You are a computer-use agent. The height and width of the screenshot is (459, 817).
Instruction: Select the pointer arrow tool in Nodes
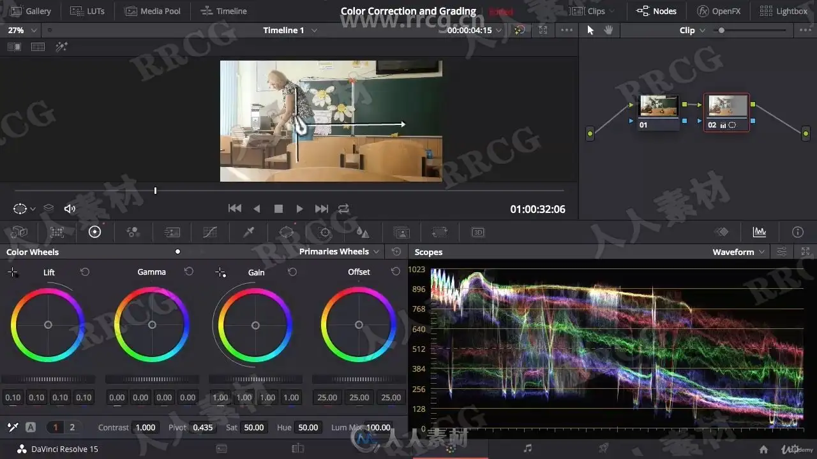(590, 30)
